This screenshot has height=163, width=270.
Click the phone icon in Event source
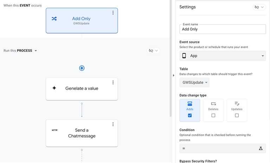[x=184, y=56]
